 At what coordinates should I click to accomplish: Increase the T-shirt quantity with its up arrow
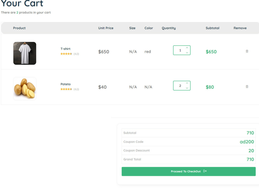(187, 48)
